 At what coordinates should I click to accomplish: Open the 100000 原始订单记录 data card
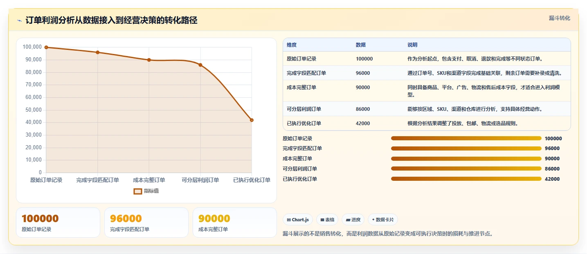point(58,223)
